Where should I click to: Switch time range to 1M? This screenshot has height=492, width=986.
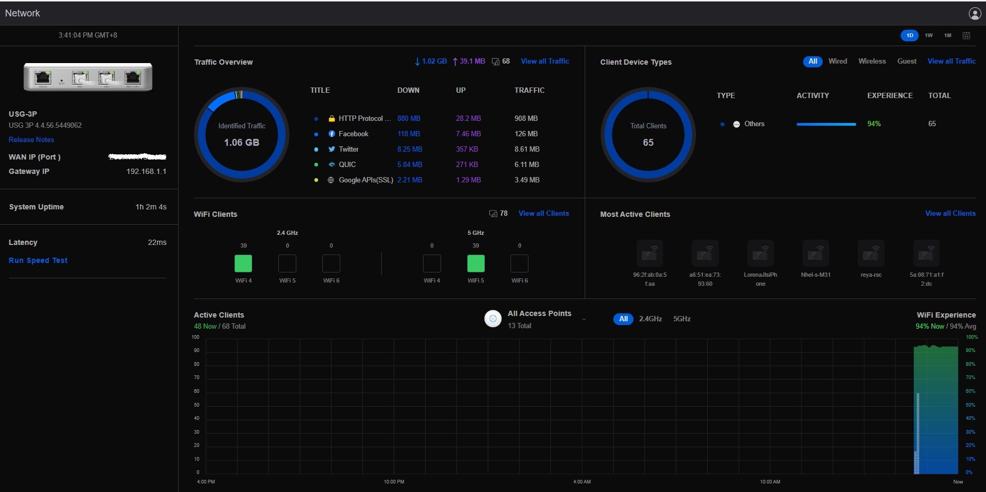tap(948, 36)
